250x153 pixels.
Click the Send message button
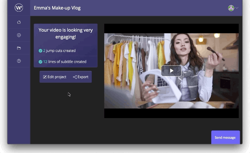click(225, 138)
